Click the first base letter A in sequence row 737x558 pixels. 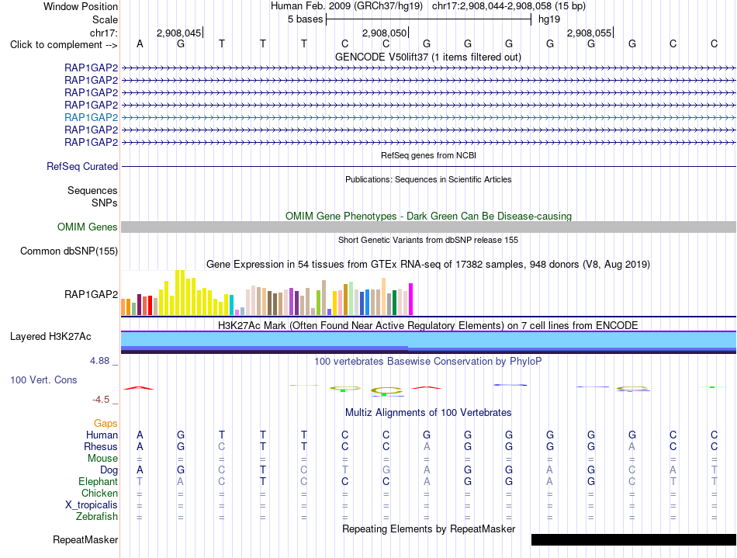click(x=140, y=44)
